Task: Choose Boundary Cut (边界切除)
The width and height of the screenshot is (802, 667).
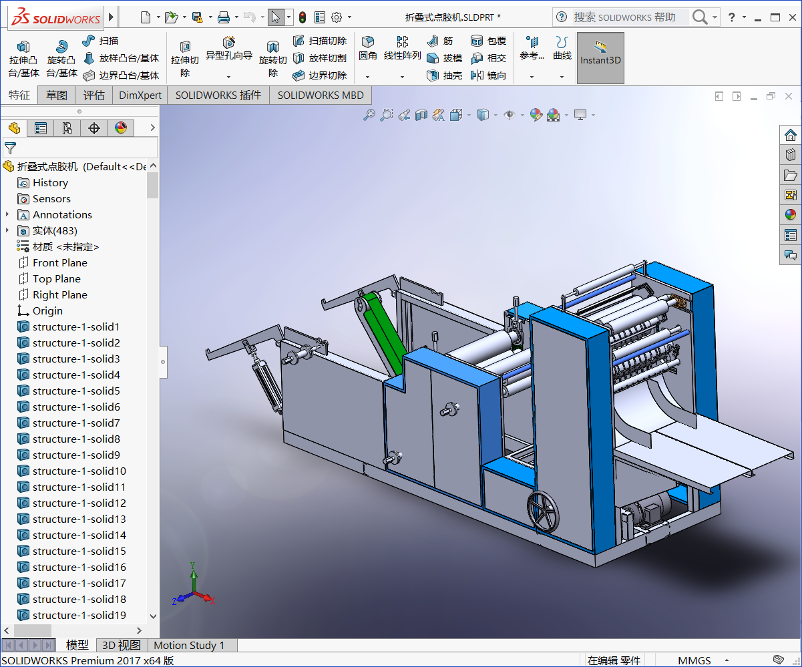Action: (320, 75)
